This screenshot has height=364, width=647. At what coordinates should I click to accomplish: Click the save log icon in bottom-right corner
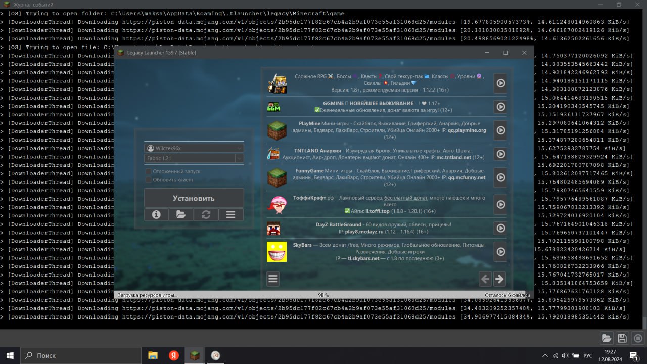click(622, 338)
